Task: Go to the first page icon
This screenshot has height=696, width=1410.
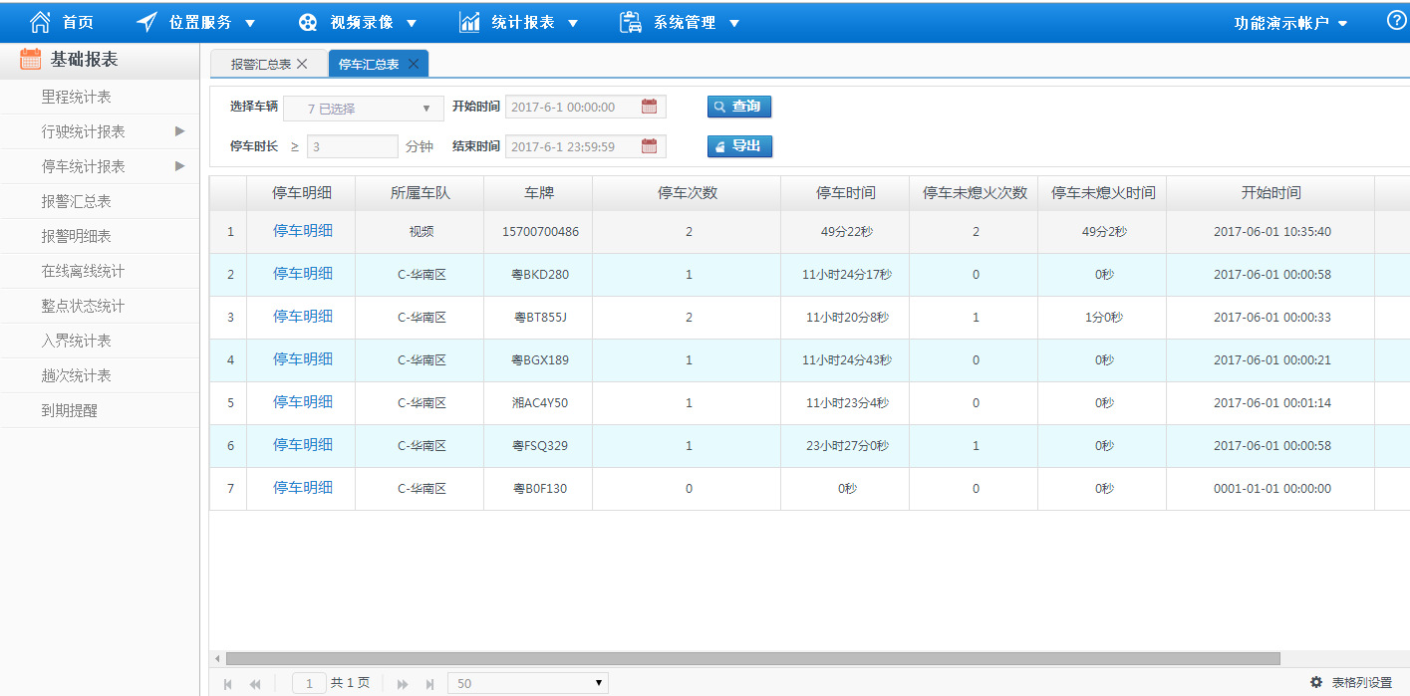Action: click(x=228, y=684)
